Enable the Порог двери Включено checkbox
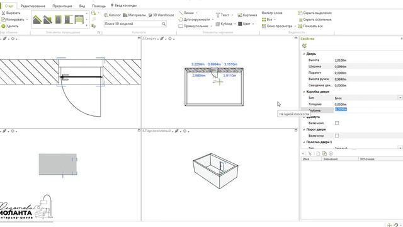This screenshot has width=403, height=227. (x=337, y=136)
